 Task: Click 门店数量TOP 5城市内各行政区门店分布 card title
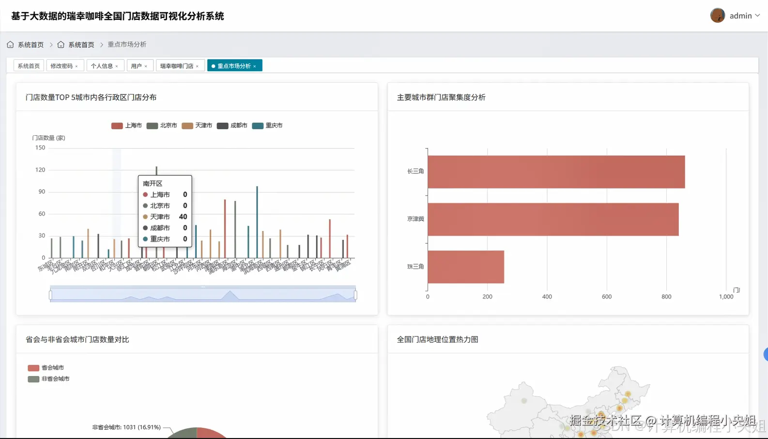91,97
